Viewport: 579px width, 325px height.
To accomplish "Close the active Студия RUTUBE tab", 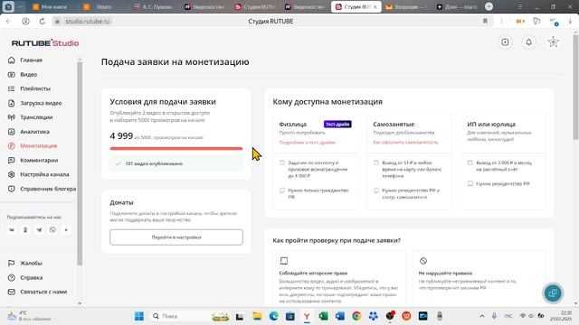I will (375, 7).
